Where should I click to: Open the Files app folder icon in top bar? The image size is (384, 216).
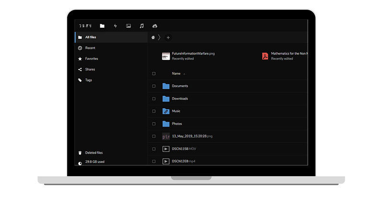click(102, 26)
